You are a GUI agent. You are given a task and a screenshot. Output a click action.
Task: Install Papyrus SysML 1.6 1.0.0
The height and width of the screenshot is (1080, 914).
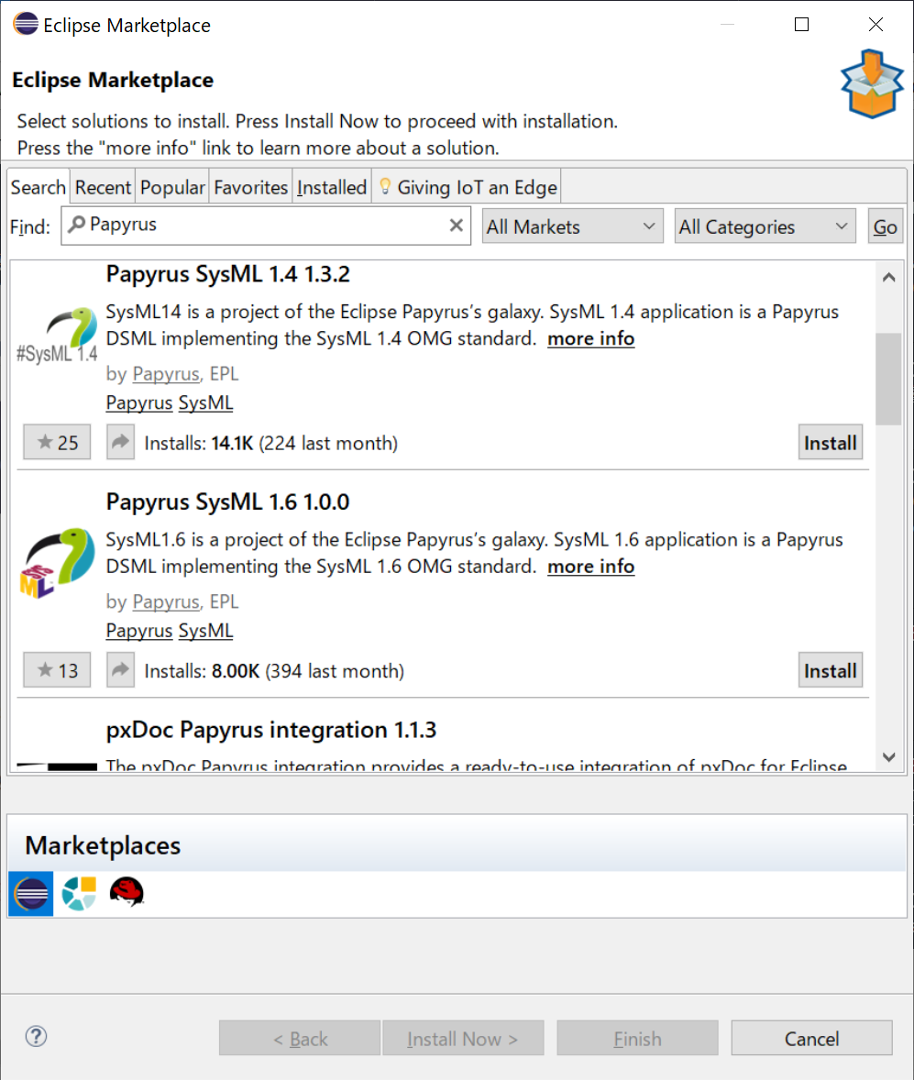(830, 670)
